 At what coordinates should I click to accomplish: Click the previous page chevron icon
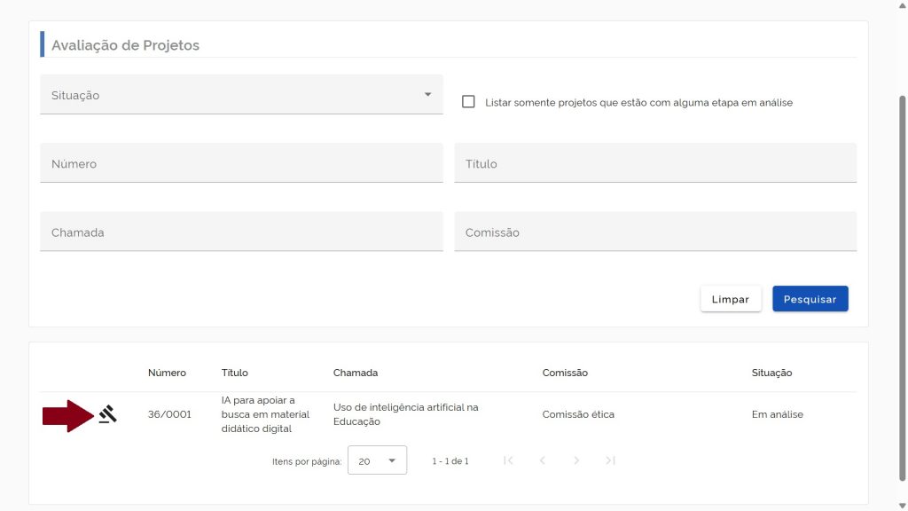point(542,460)
